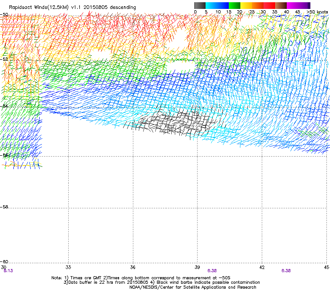Click the Rapidscat Winds chart title
Image resolution: width=330 pixels, height=290 pixels.
point(72,8)
